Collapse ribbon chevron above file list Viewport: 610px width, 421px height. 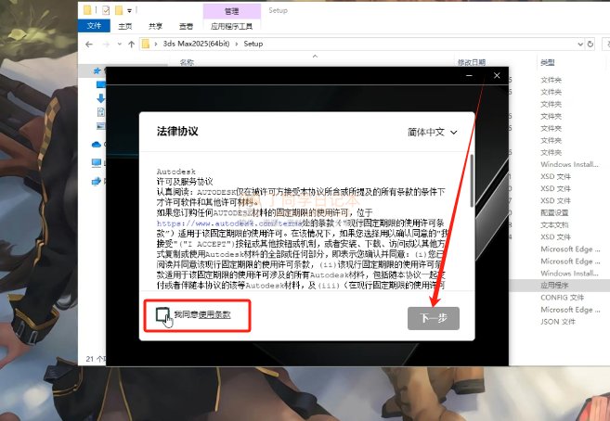click(315, 57)
